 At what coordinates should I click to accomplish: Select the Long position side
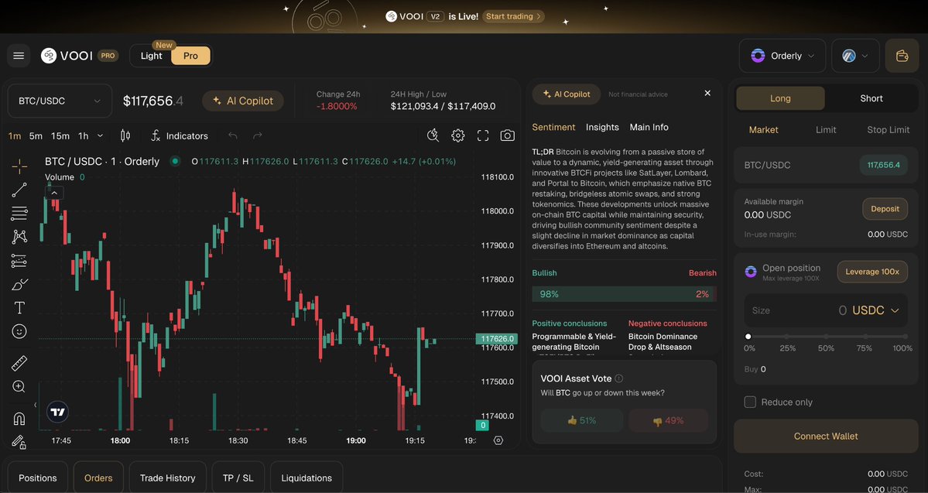pos(780,98)
